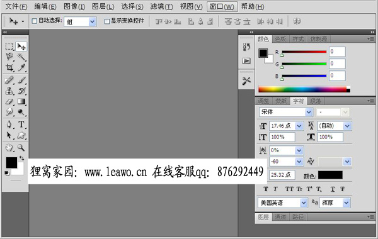Viewport: 378px width, 239px height.
Task: Enable the 显示变换控件 checkbox
Action: click(107, 21)
